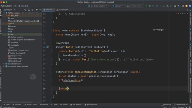Expand the build folder
This screenshot has width=192, height=108.
point(6,24)
